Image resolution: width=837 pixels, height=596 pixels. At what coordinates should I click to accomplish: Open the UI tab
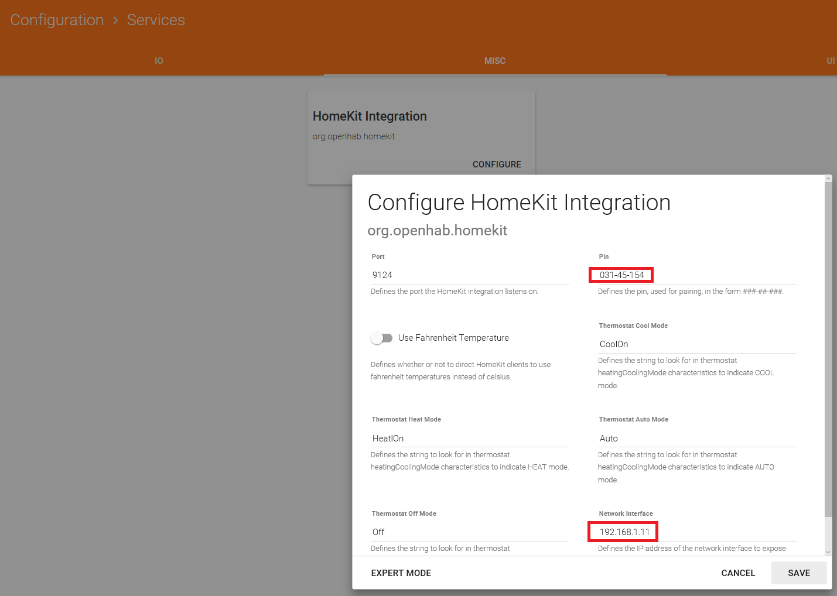830,61
